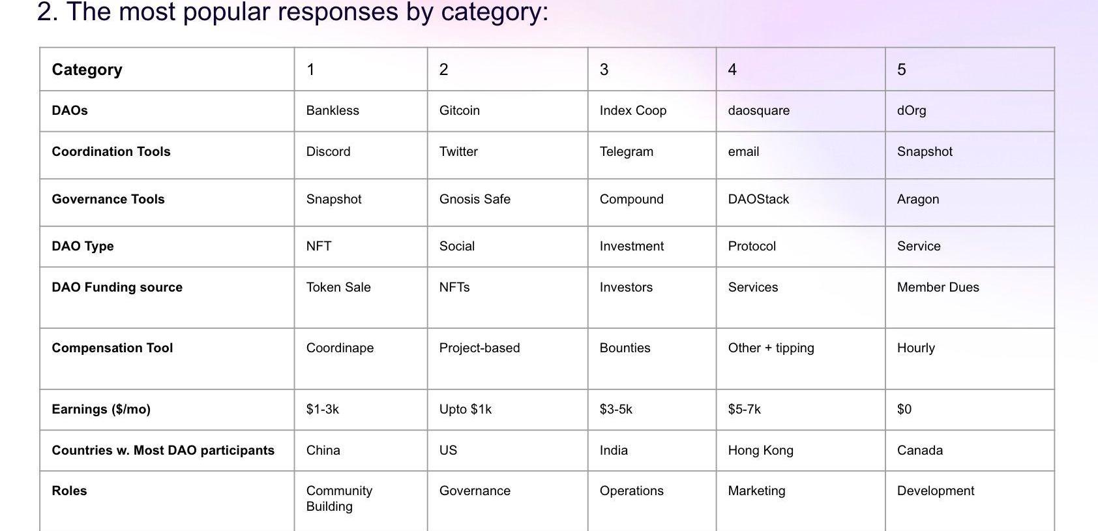
Task: Select the 'Hong Kong' cell
Action: point(801,451)
